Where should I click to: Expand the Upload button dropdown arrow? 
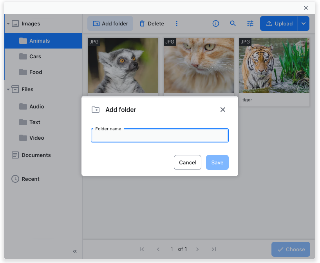pyautogui.click(x=304, y=23)
